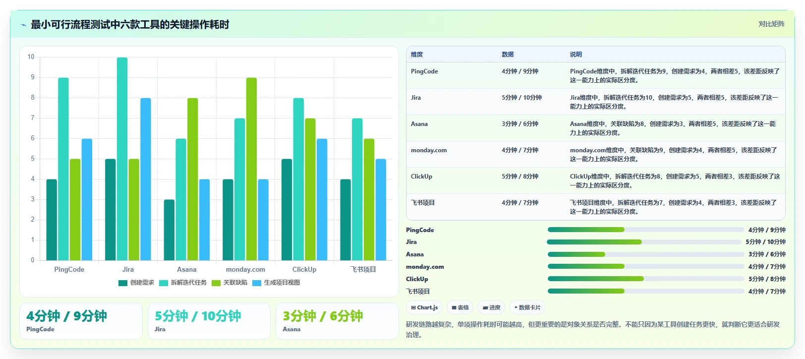Click the 对比矩阵 tag in the header

(x=772, y=24)
